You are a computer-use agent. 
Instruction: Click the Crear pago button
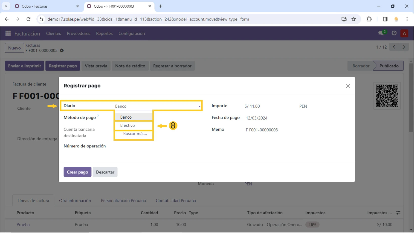tap(77, 172)
